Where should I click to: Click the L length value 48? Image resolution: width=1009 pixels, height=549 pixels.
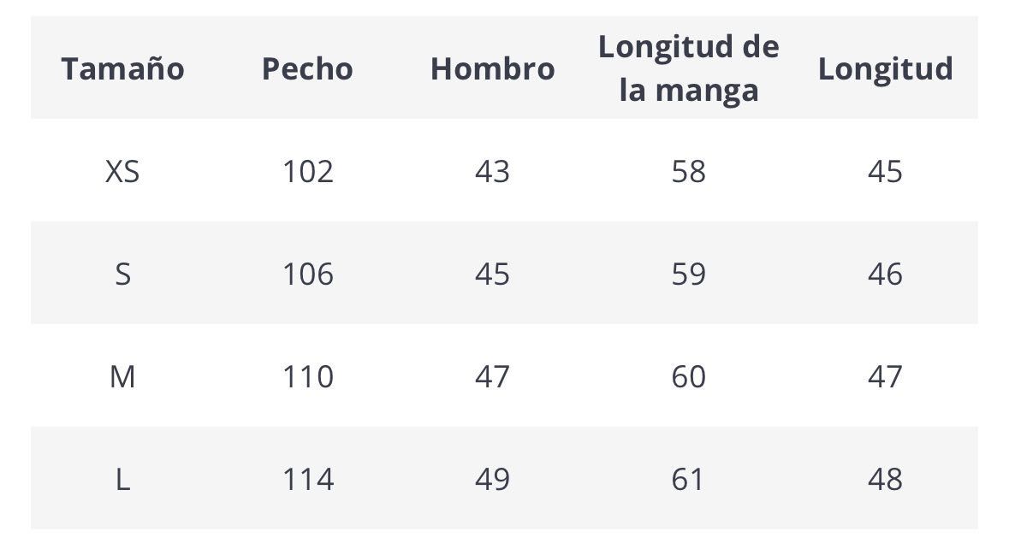[x=885, y=480]
